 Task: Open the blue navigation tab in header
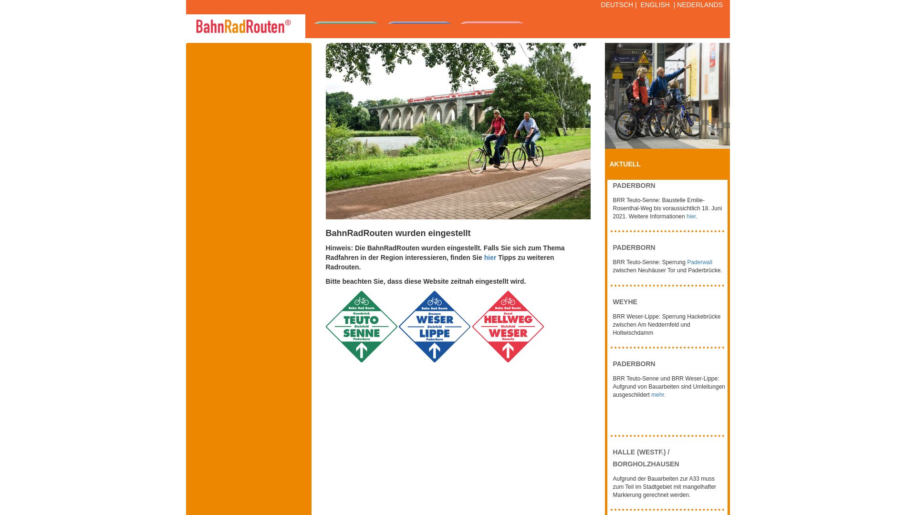(x=419, y=23)
